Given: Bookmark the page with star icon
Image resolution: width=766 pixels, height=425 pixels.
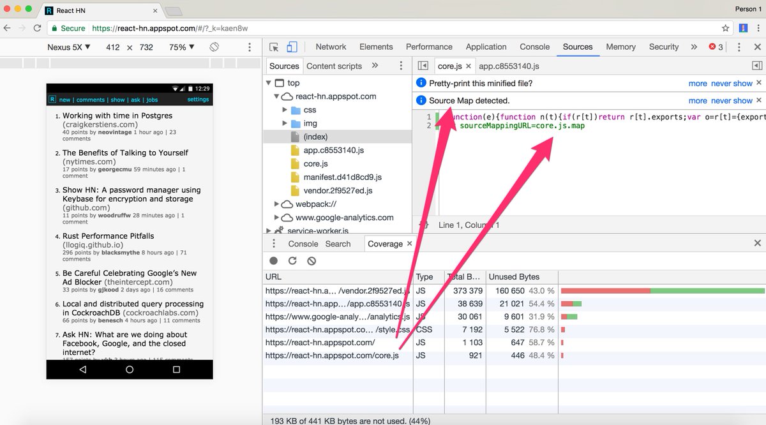Looking at the screenshot, I should 725,28.
